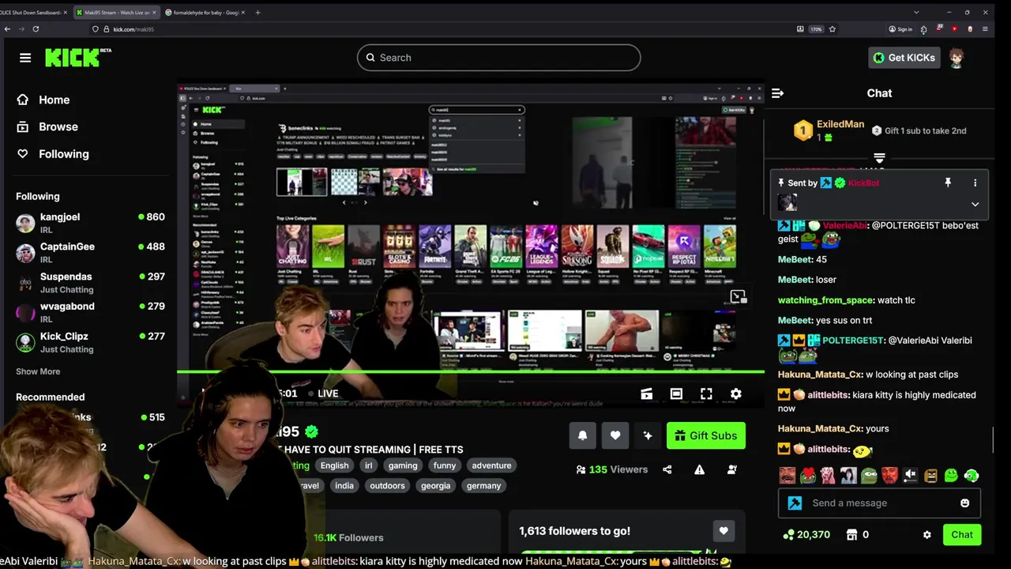Screen dimensions: 1011x569
Task: Click the picture-in-picture icon over video
Action: pyautogui.click(x=738, y=297)
